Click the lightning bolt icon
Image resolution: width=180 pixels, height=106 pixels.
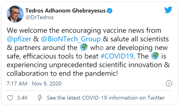click(x=40, y=98)
